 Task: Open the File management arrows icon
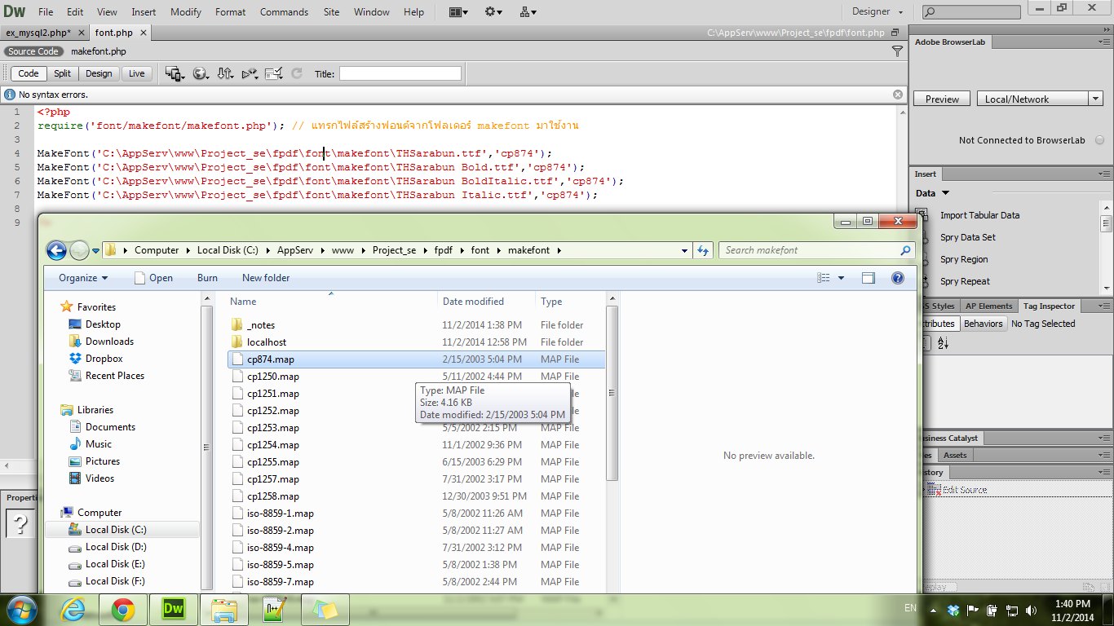[x=226, y=73]
